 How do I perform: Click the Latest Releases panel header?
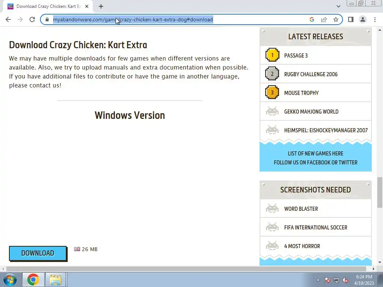(x=316, y=37)
